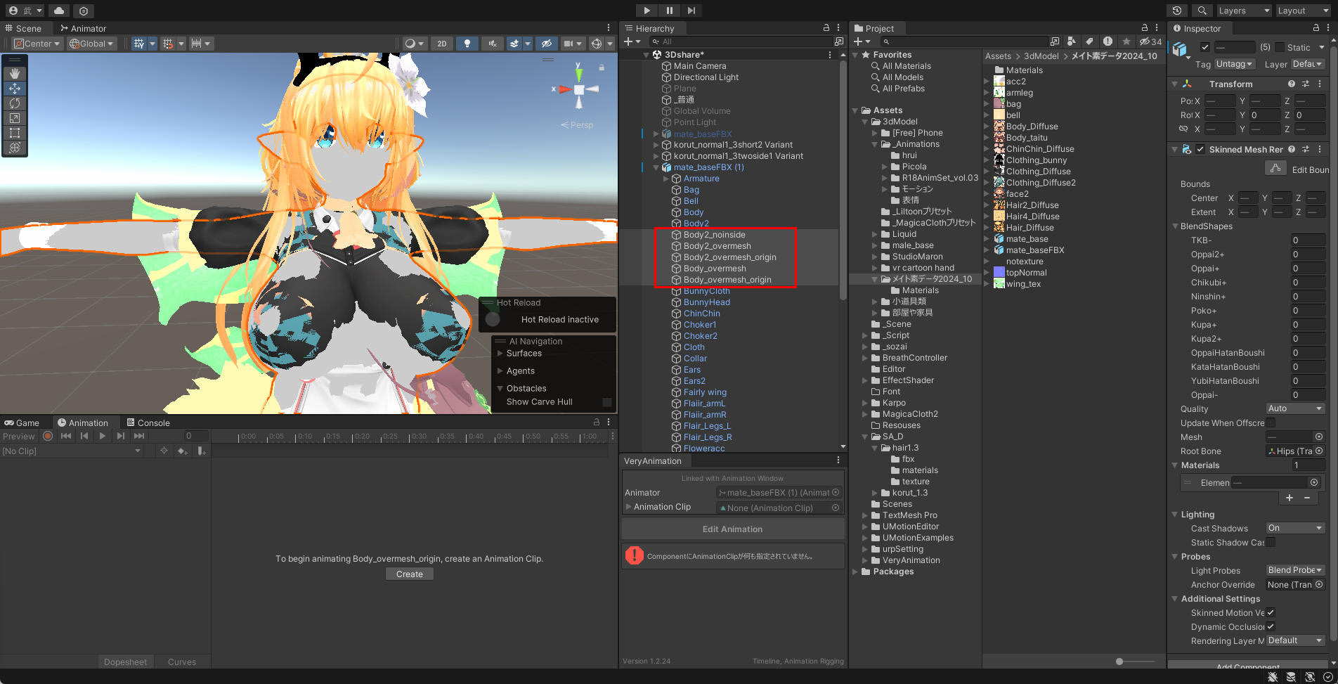The height and width of the screenshot is (684, 1338).
Task: Open the cloud services icon
Action: pyautogui.click(x=59, y=11)
